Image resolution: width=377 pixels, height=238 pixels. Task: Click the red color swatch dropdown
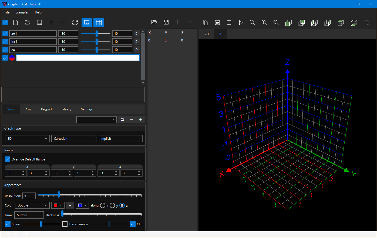pos(58,205)
